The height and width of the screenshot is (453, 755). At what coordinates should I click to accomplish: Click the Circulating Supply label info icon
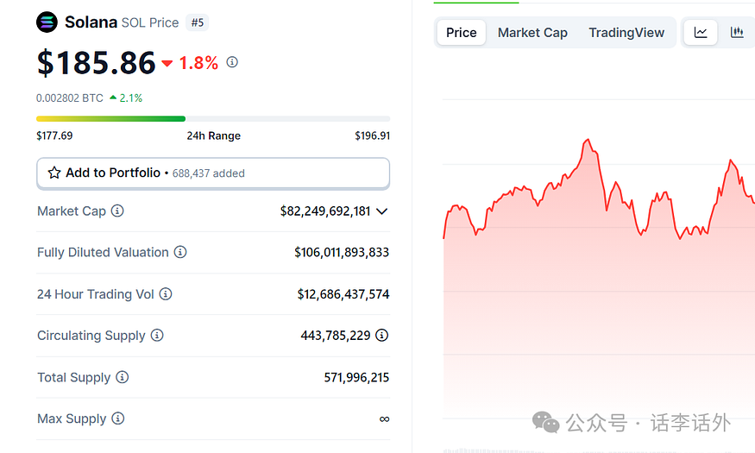click(x=157, y=336)
